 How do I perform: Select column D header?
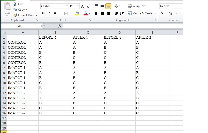pos(119,32)
